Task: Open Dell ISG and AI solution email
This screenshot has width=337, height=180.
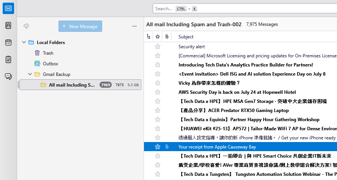Action: pos(252,74)
